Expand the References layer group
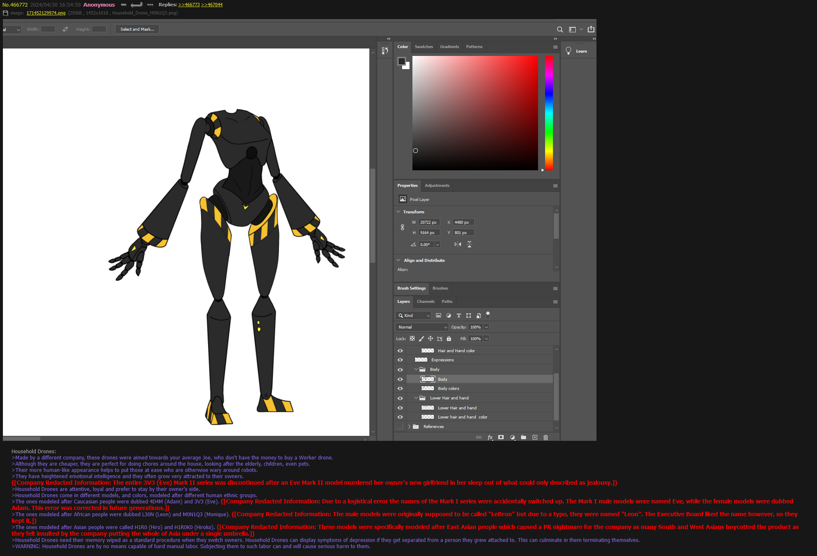This screenshot has width=817, height=556. [x=409, y=427]
